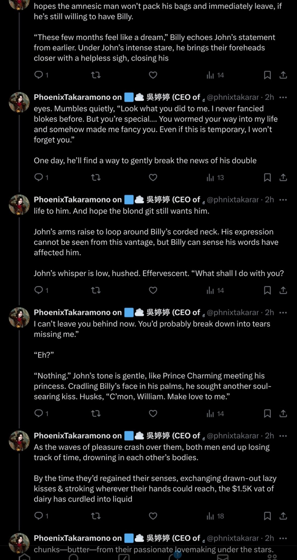Like the tweet ending "closing his"
Viewport: 297px width, 560px height.
tap(153, 75)
